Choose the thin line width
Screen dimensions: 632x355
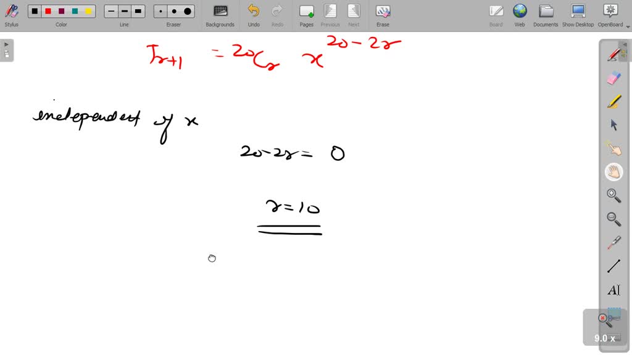[111, 11]
